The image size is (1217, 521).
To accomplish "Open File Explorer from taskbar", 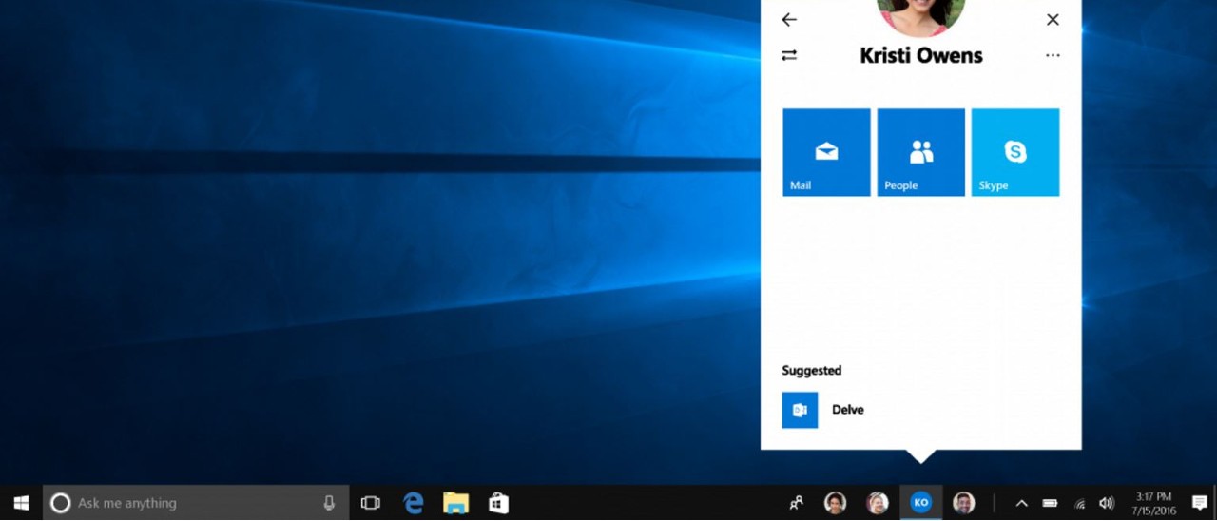I will pyautogui.click(x=456, y=503).
